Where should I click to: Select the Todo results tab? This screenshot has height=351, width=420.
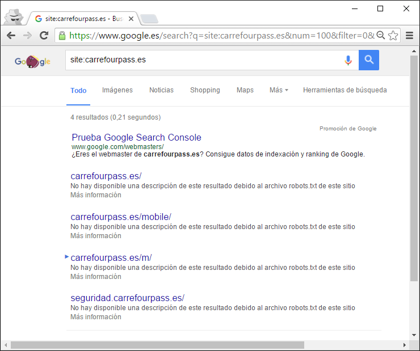[x=78, y=90]
